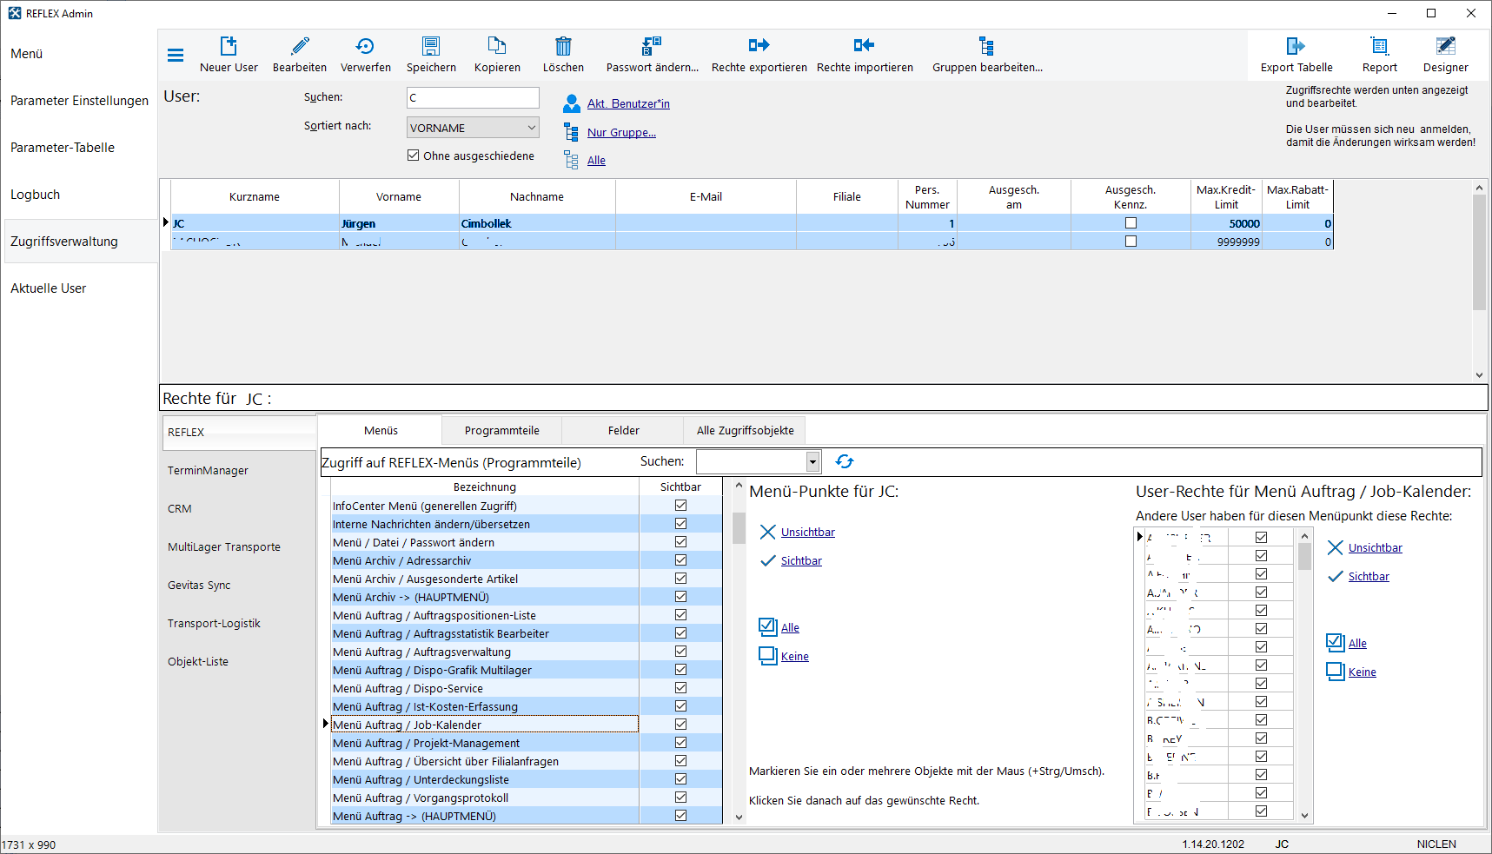This screenshot has width=1492, height=854.
Task: Toggle Sichtbar for Interne Nachrichten ändern/übersetzen
Action: 680,524
